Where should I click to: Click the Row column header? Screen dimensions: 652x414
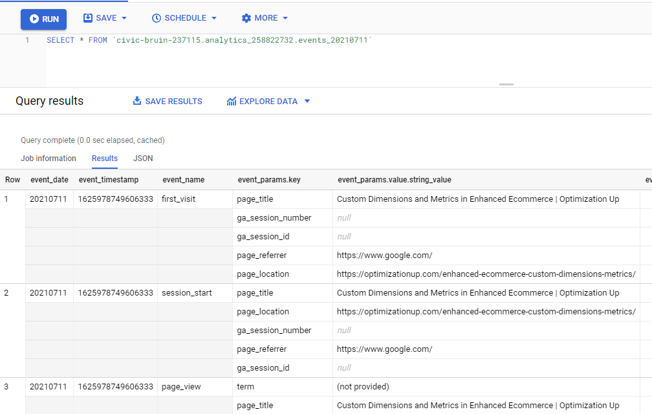coord(12,180)
